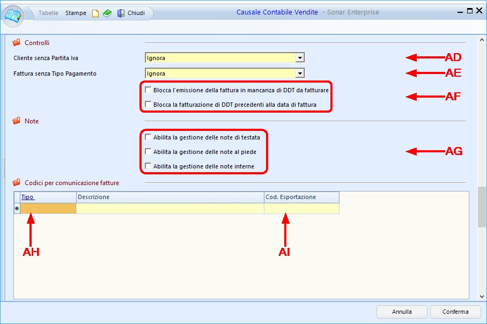Enable blocking invoice emission without DDT
487x324 pixels.
[148, 90]
